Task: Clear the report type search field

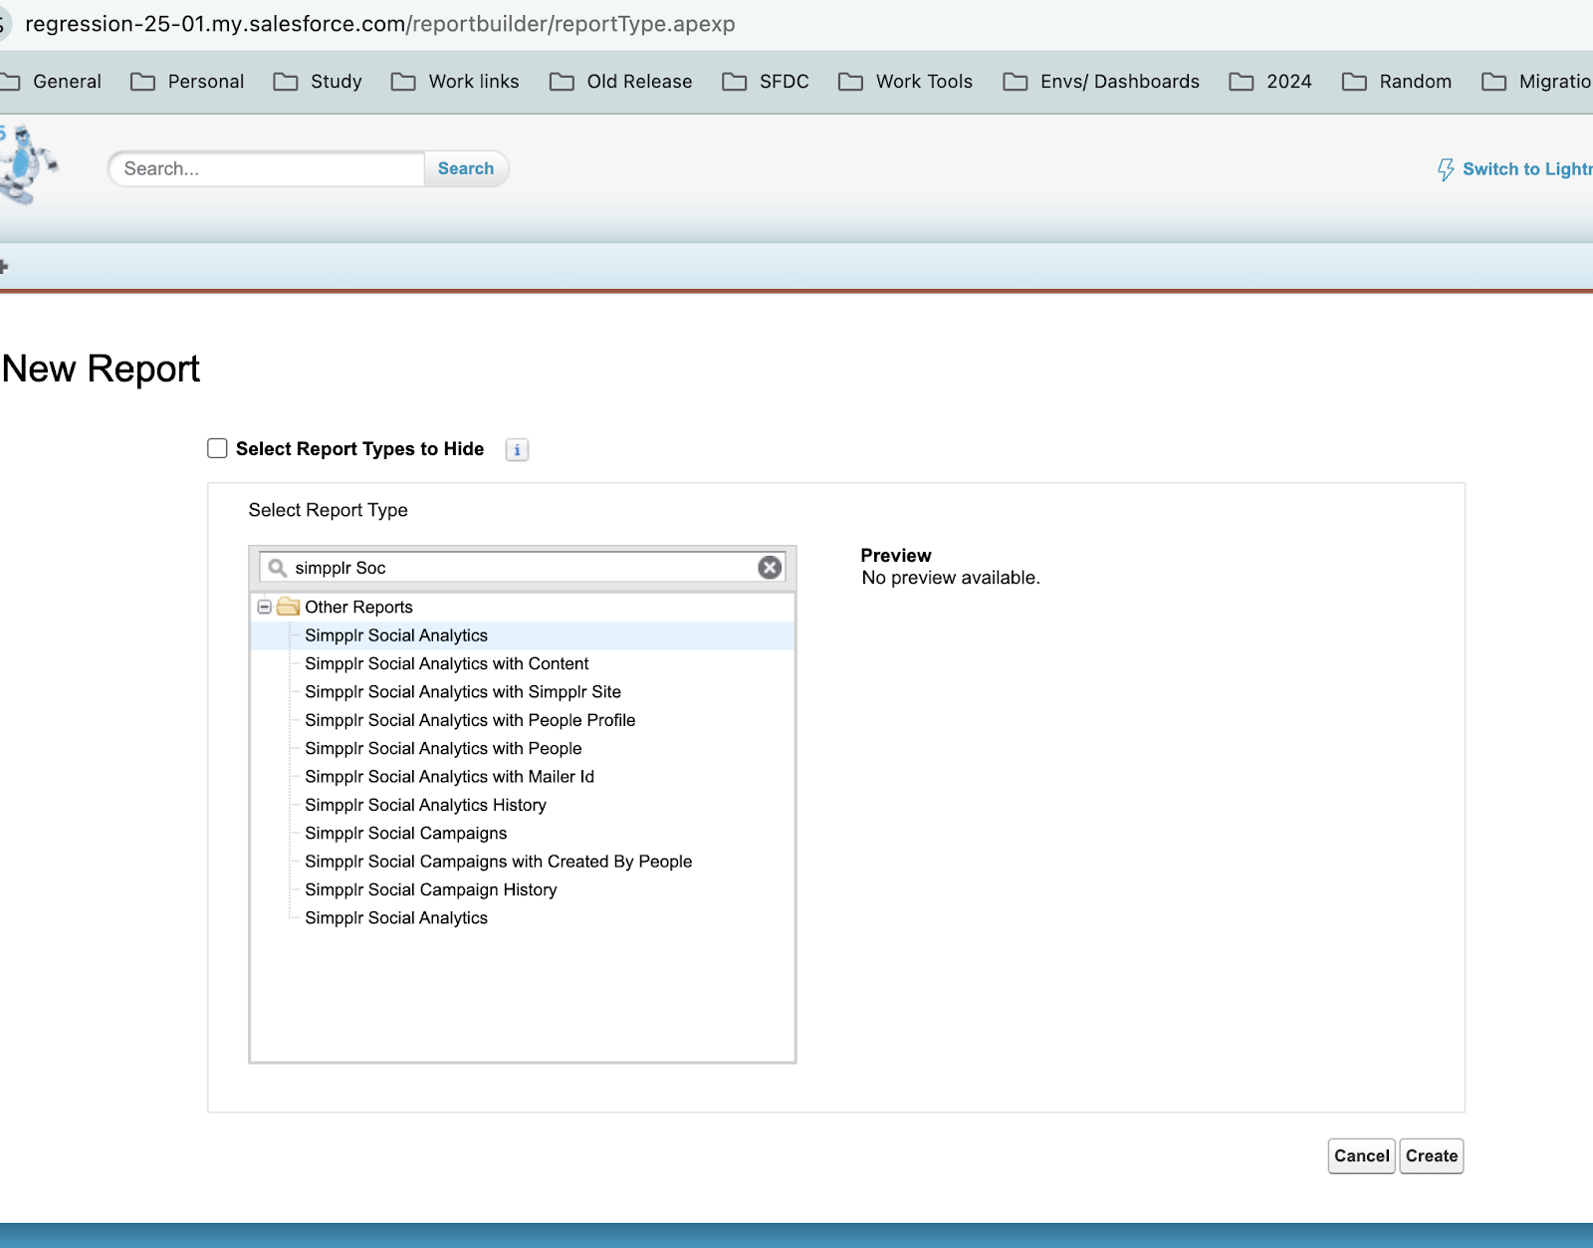Action: (770, 568)
